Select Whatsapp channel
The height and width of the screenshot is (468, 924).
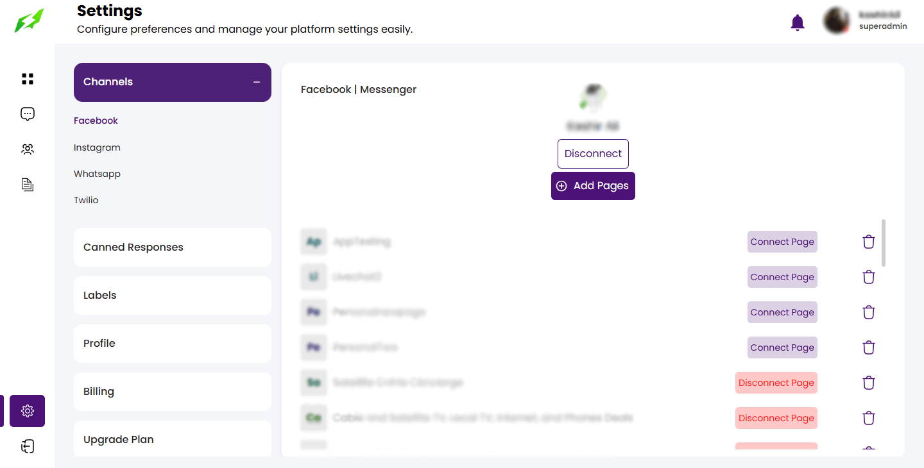[x=97, y=174]
